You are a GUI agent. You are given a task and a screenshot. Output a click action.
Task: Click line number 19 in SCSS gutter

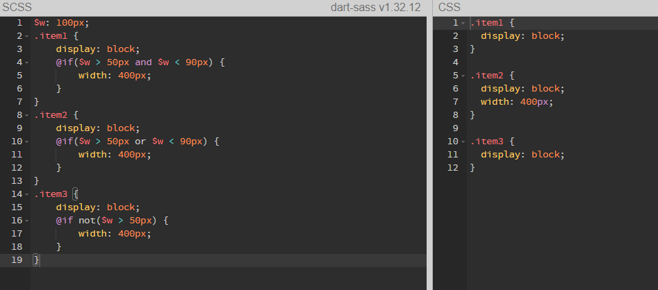pos(17,260)
